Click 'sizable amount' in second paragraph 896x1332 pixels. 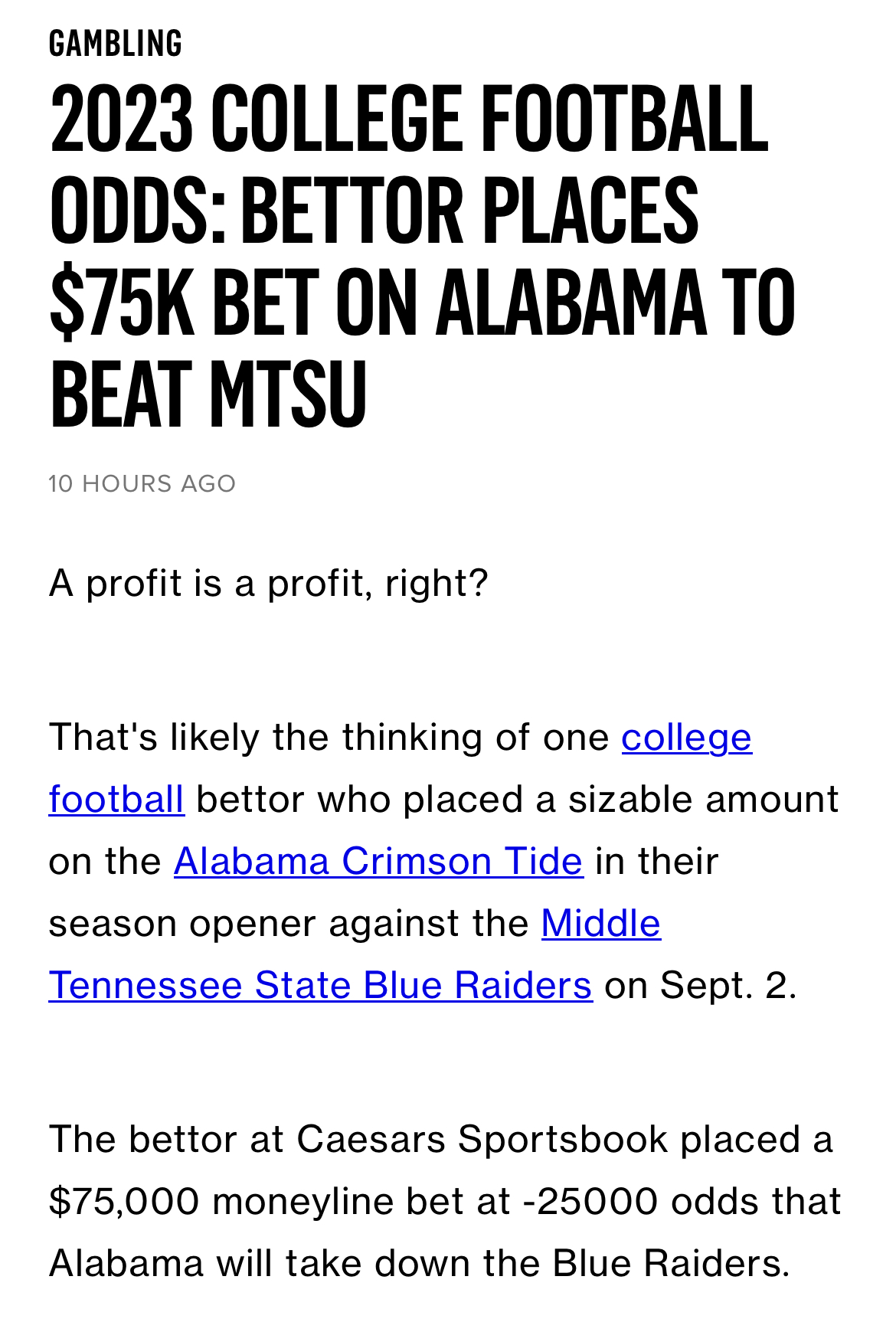tap(704, 800)
